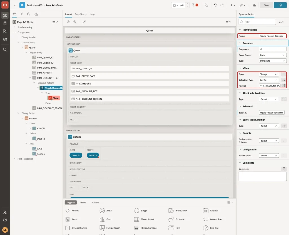
Task: Open Item(s) picker list icon
Action: (284, 86)
